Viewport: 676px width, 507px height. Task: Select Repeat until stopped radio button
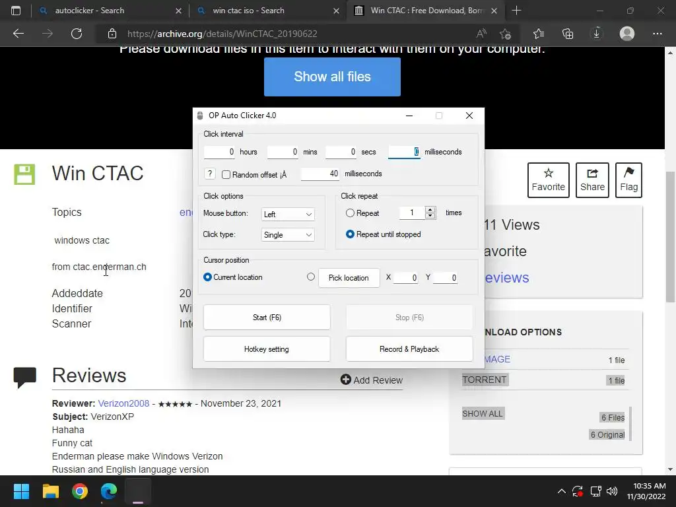tap(350, 234)
